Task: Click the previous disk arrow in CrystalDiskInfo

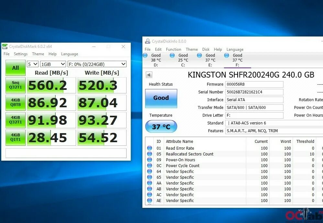Action: tap(149, 75)
